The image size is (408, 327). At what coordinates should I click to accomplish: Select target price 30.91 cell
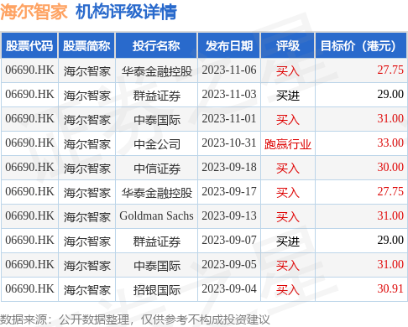coord(361,289)
